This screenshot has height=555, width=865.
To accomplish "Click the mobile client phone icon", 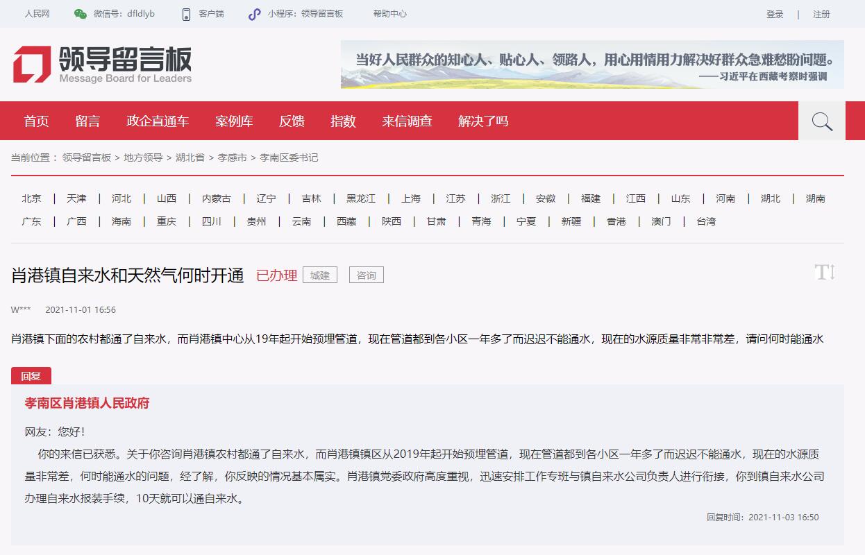I will coord(186,14).
